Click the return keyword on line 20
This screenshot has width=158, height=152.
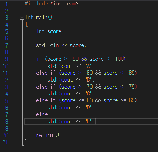click(x=45, y=135)
